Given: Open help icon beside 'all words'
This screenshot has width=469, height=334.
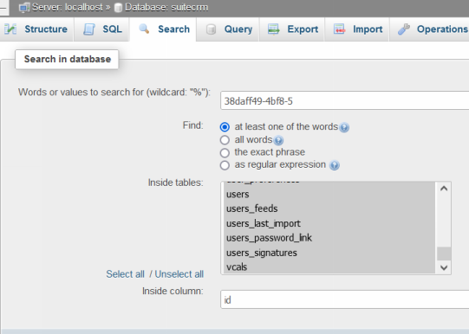Looking at the screenshot, I should tap(278, 140).
